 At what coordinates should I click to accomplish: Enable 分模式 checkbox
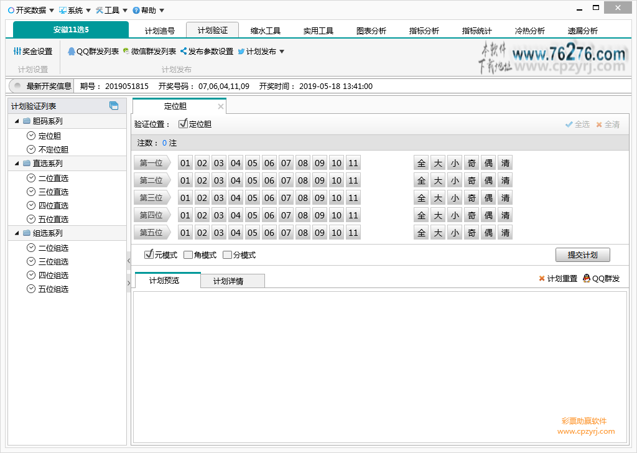pyautogui.click(x=227, y=255)
